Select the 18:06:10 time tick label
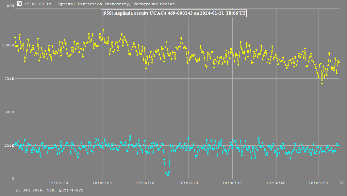Image resolution: width=347 pixels, height=196 pixels. click(145, 183)
